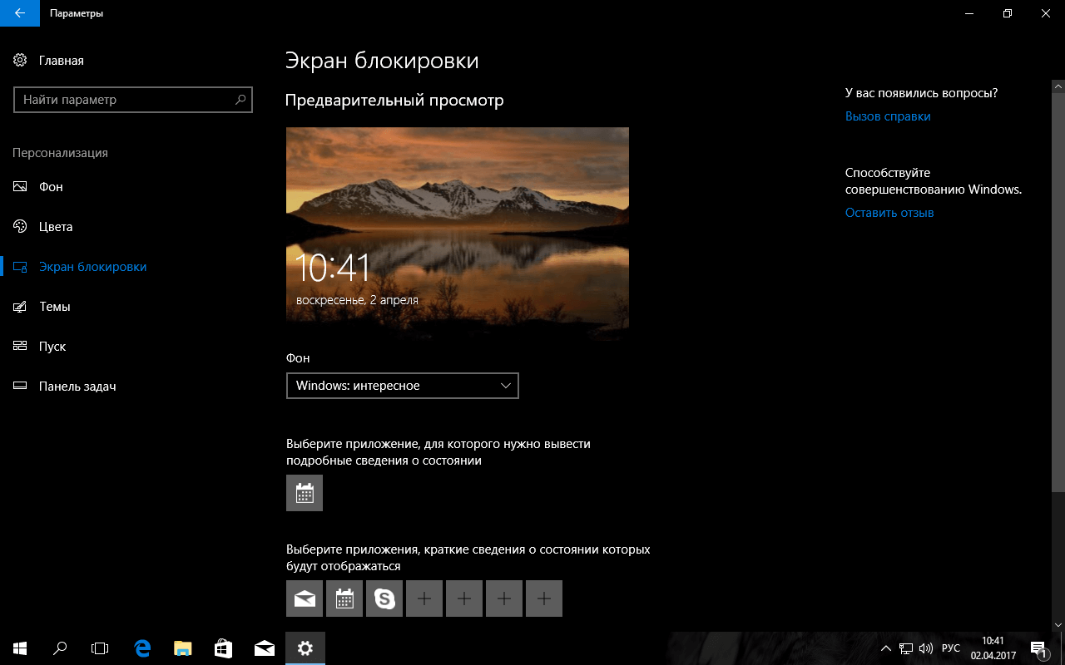Open taskbar search

(60, 648)
